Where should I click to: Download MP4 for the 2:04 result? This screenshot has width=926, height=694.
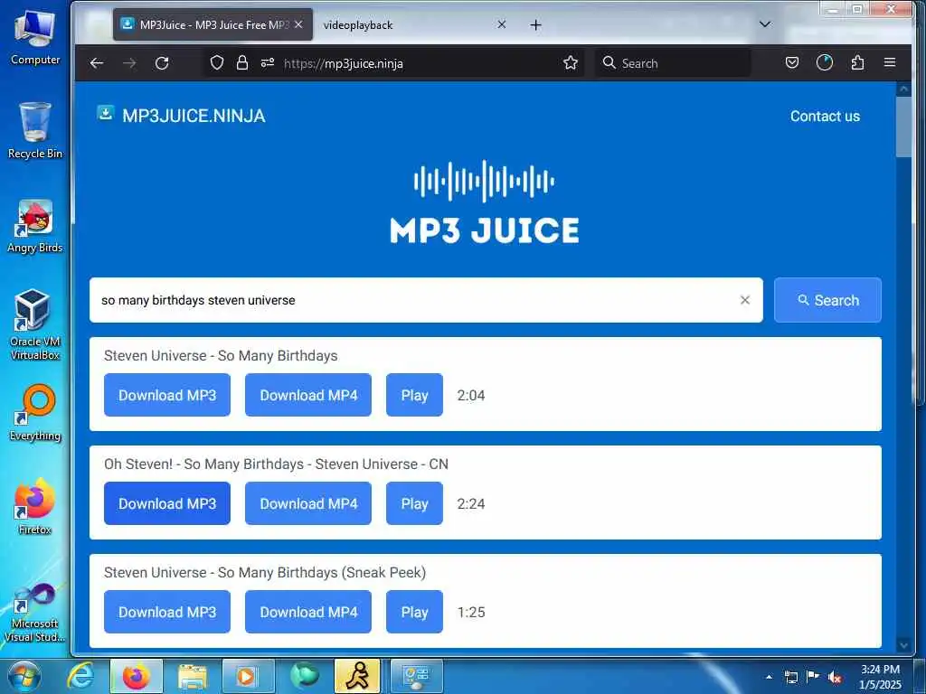coord(308,395)
